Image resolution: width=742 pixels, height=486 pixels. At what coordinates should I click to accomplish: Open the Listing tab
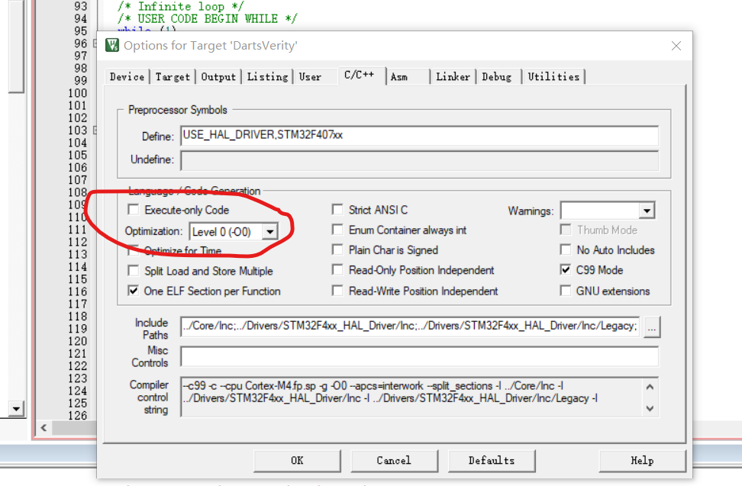[x=267, y=76]
